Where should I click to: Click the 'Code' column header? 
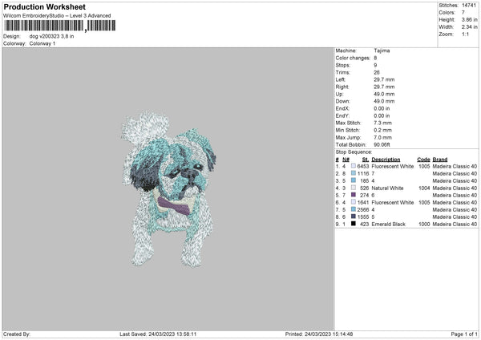click(x=423, y=160)
